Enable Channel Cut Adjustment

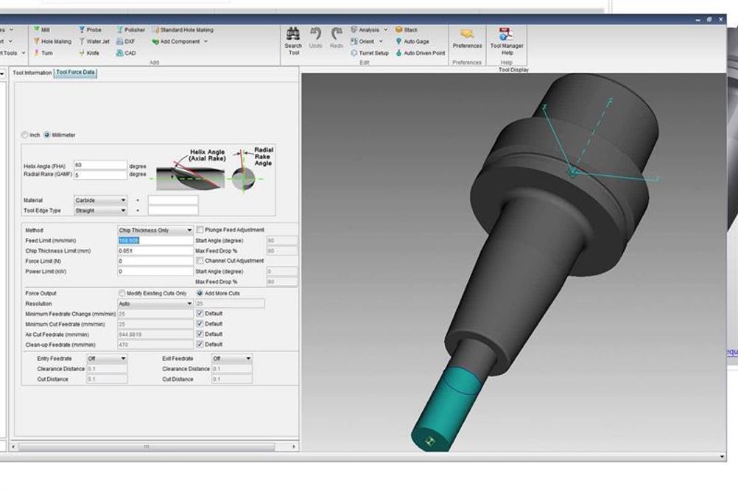(x=200, y=261)
